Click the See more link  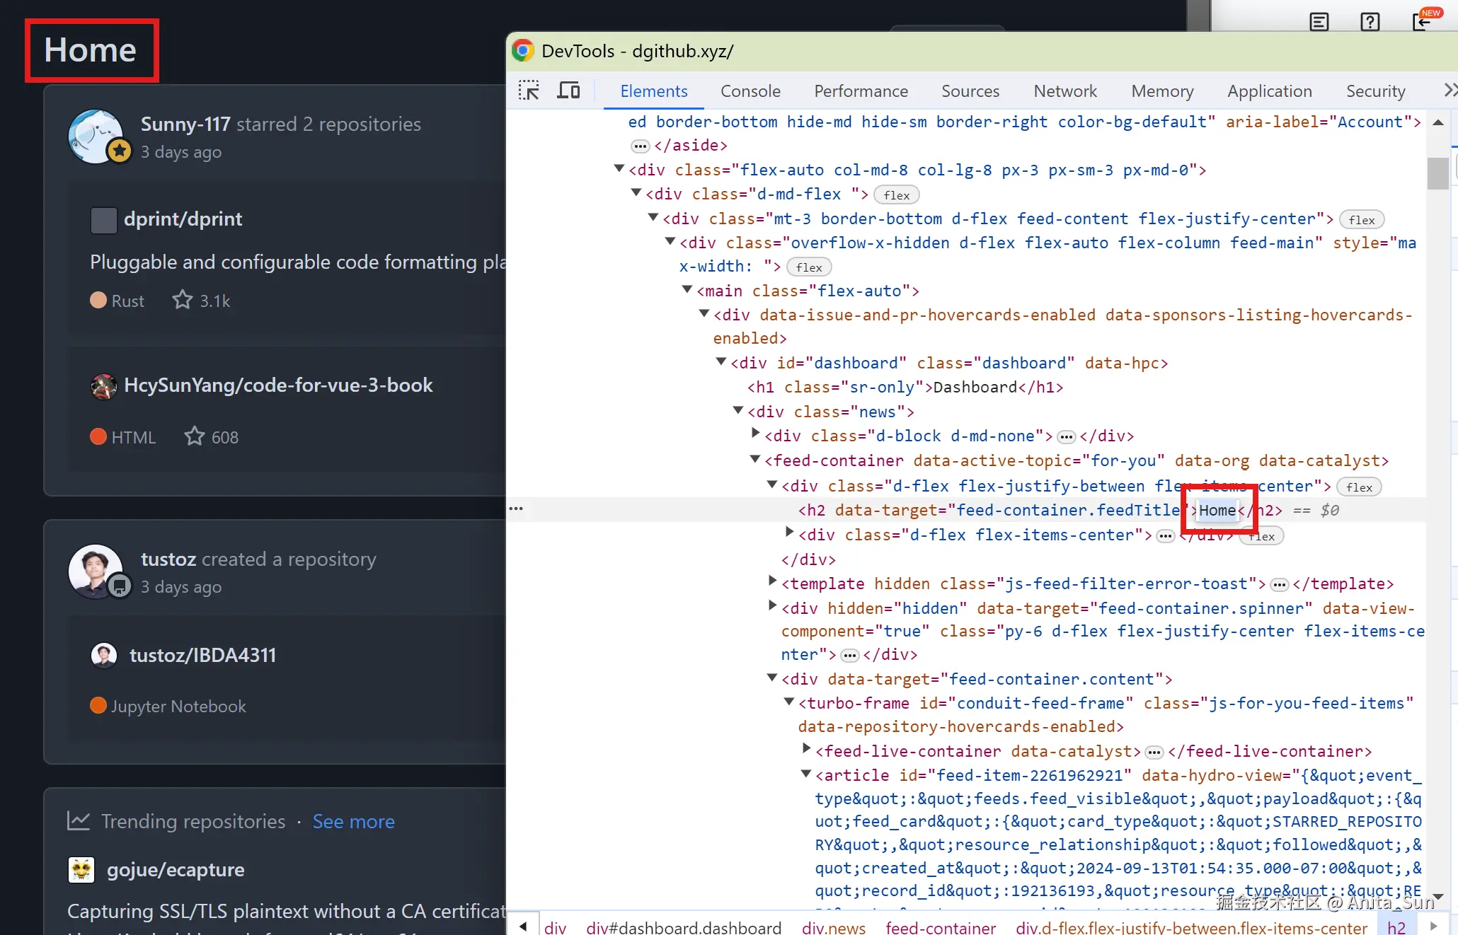click(353, 821)
